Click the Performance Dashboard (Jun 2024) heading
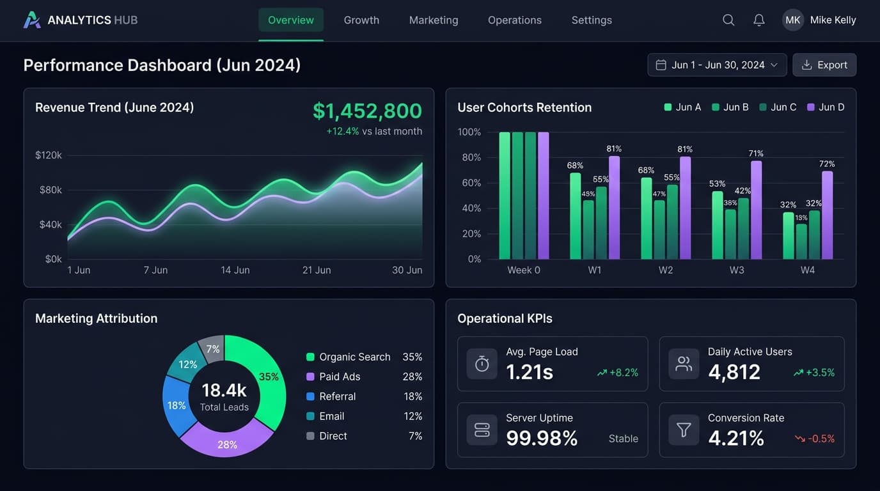Screen dimensions: 880x491 click(162, 65)
